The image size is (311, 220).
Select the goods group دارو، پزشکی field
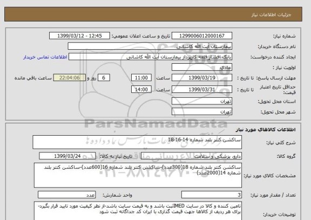[x=191, y=156]
